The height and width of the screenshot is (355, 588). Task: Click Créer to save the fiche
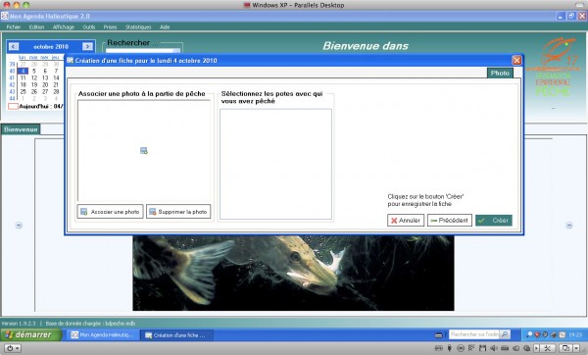[x=494, y=221]
